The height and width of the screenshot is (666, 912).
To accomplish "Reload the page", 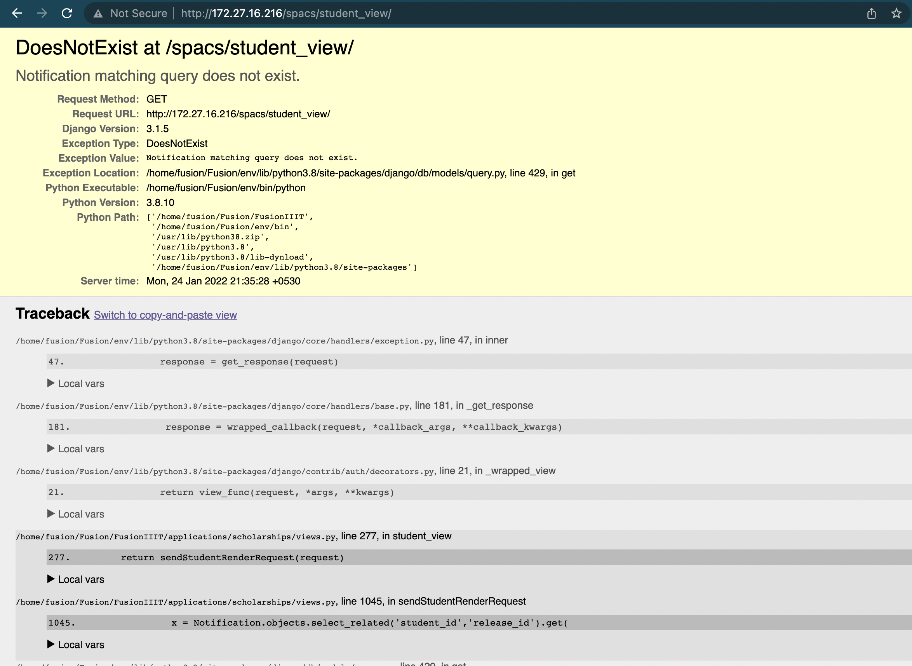I will 67,13.
